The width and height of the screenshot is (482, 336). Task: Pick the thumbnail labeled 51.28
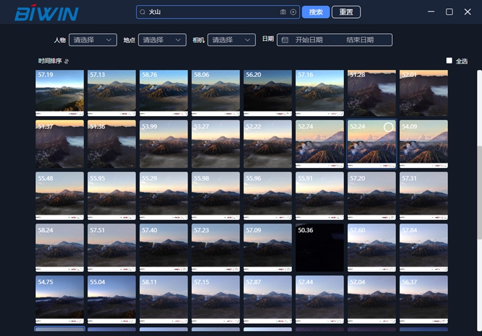click(x=371, y=93)
